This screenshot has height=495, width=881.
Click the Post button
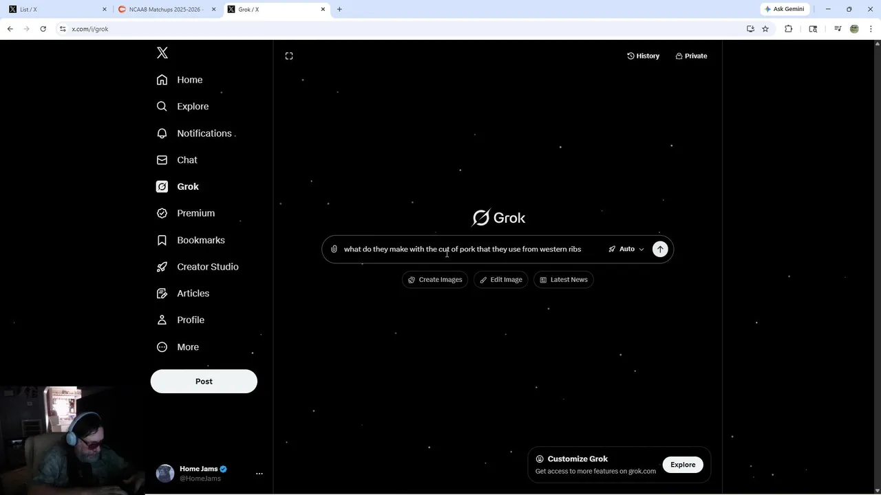click(x=204, y=382)
